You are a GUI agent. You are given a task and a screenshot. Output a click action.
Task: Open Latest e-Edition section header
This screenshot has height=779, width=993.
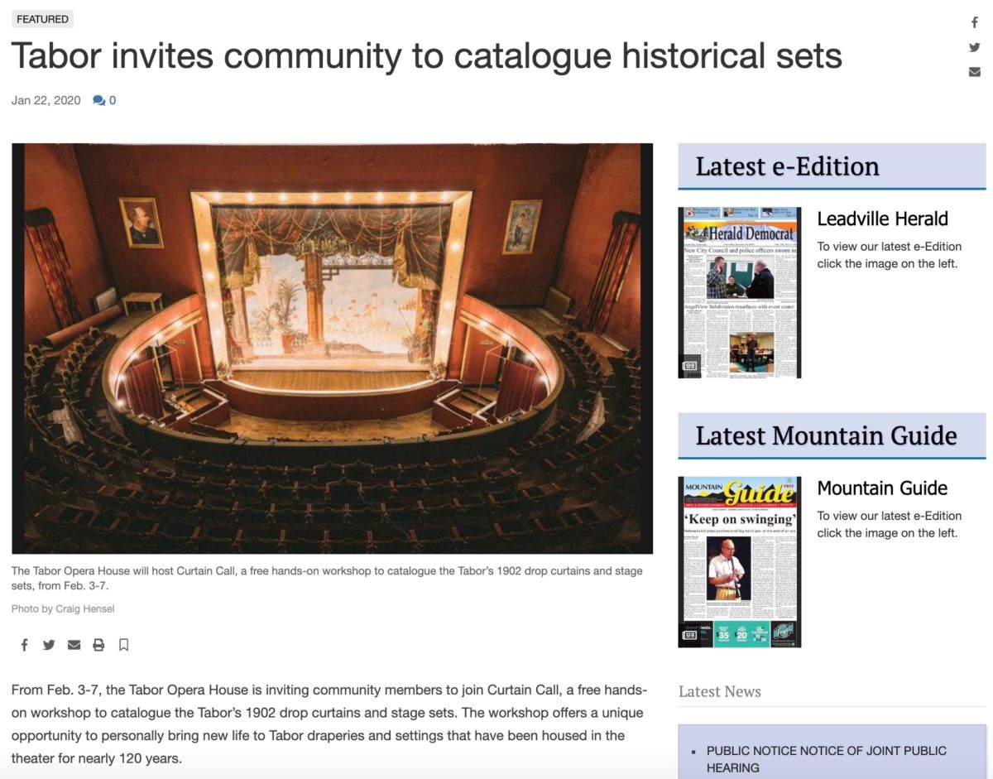point(832,166)
